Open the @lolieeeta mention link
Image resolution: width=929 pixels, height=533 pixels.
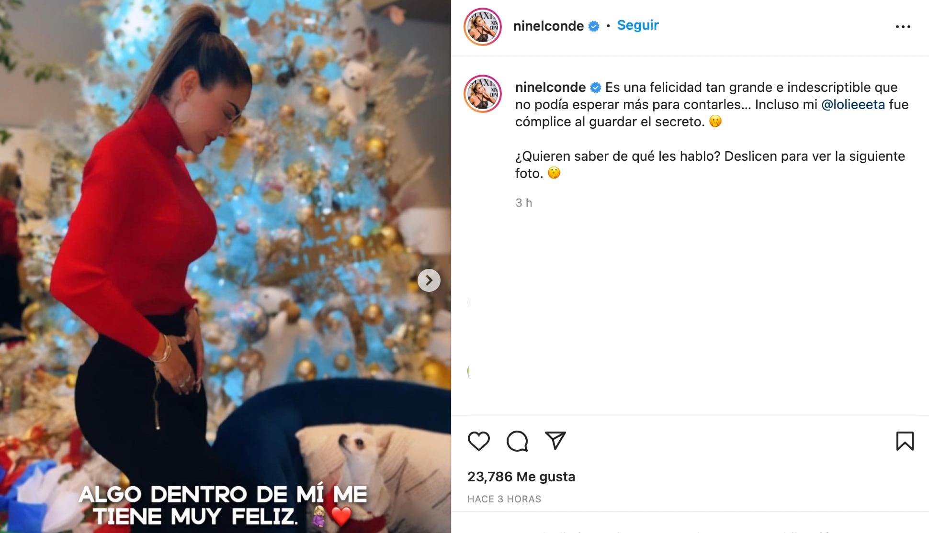pyautogui.click(x=853, y=104)
